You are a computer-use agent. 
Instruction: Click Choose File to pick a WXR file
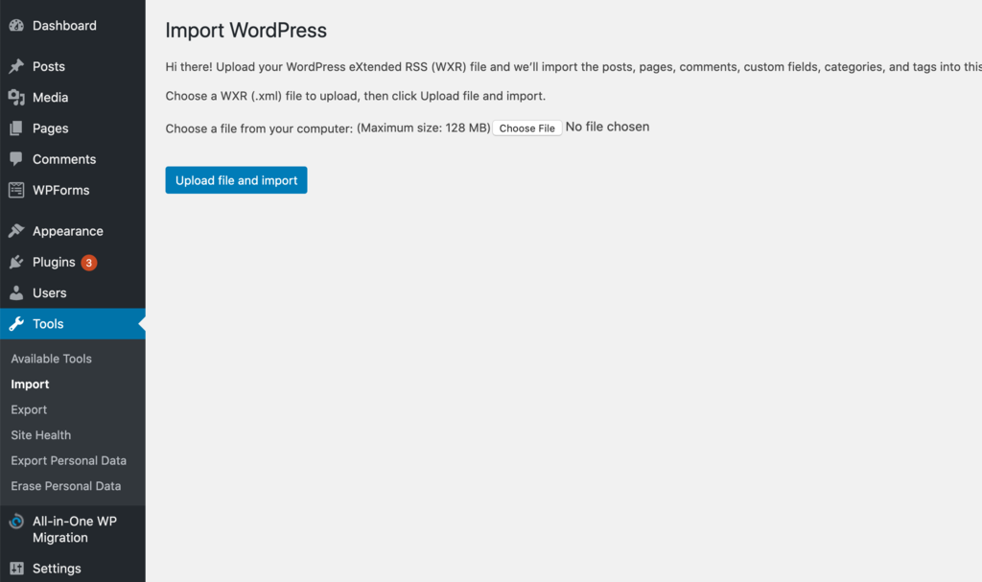pyautogui.click(x=526, y=127)
